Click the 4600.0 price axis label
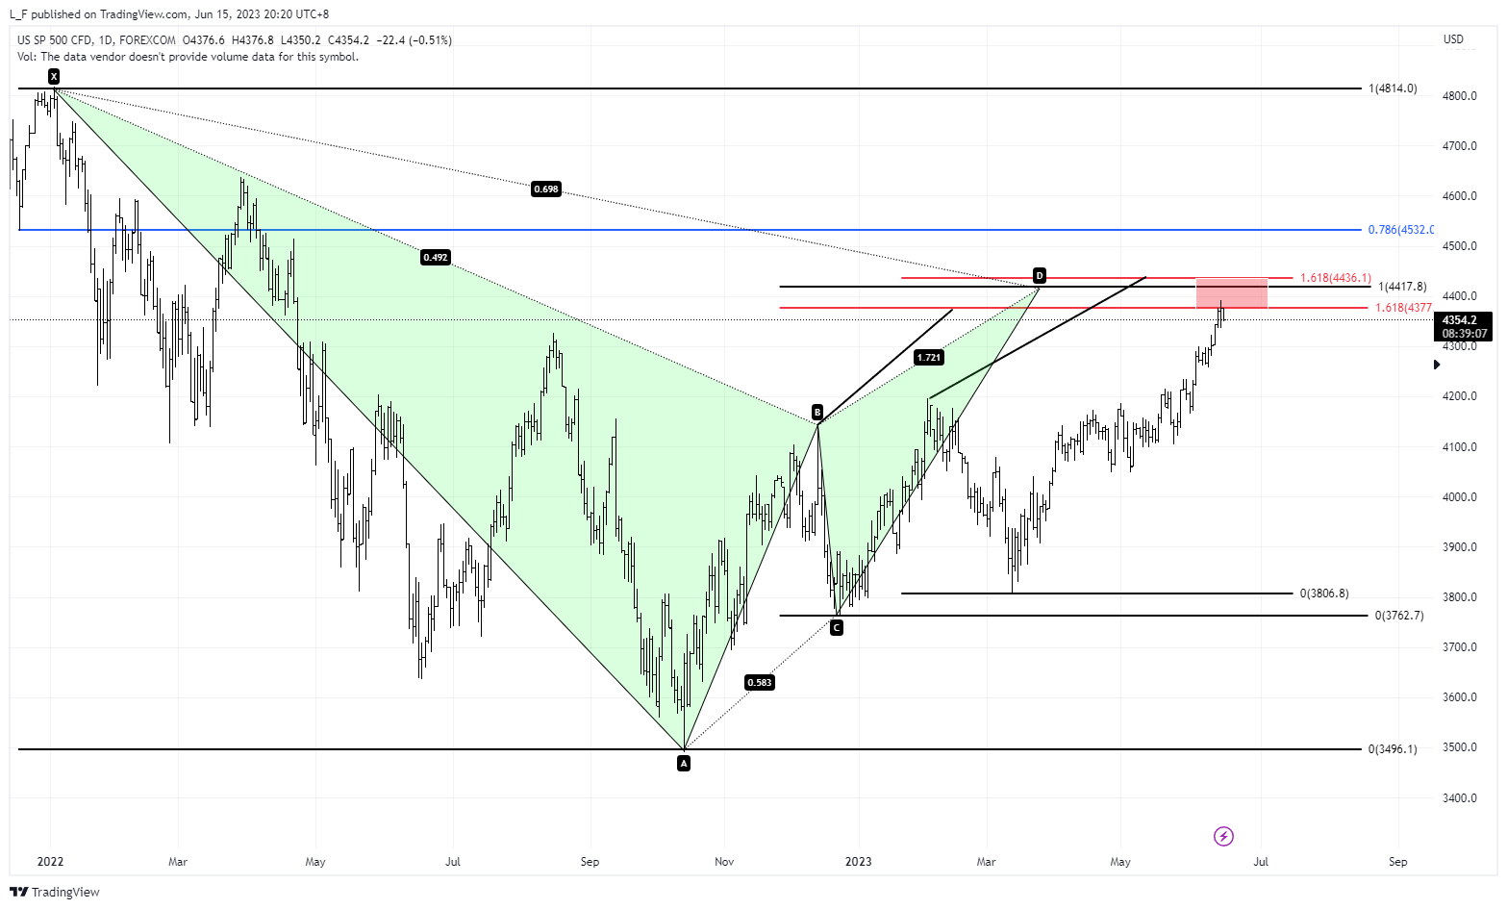Image resolution: width=1507 pixels, height=909 pixels. (1460, 196)
